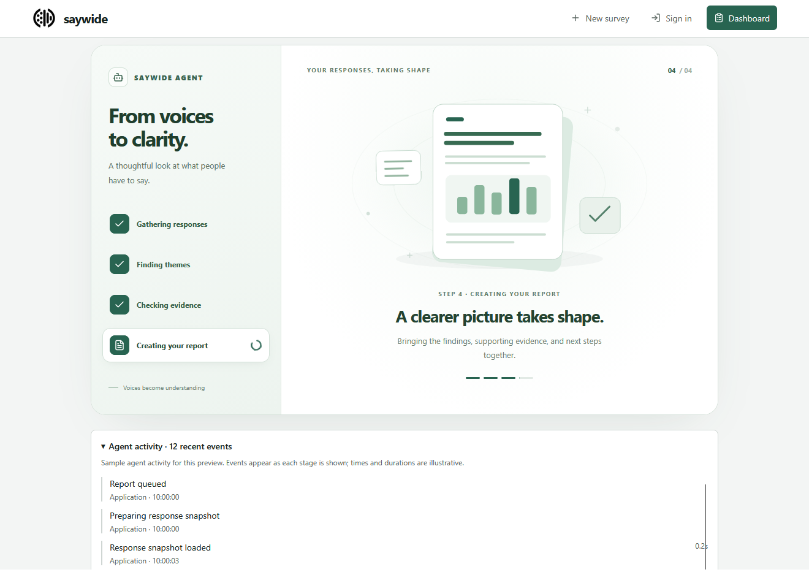Click the Saywide Agent robot icon
Image resolution: width=809 pixels, height=572 pixels.
(118, 78)
